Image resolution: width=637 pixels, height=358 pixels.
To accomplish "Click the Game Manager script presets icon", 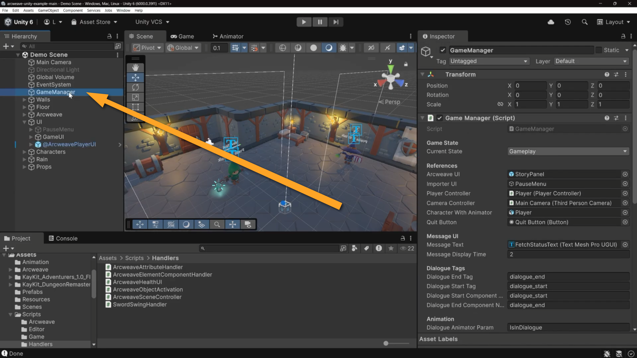I will click(x=616, y=118).
